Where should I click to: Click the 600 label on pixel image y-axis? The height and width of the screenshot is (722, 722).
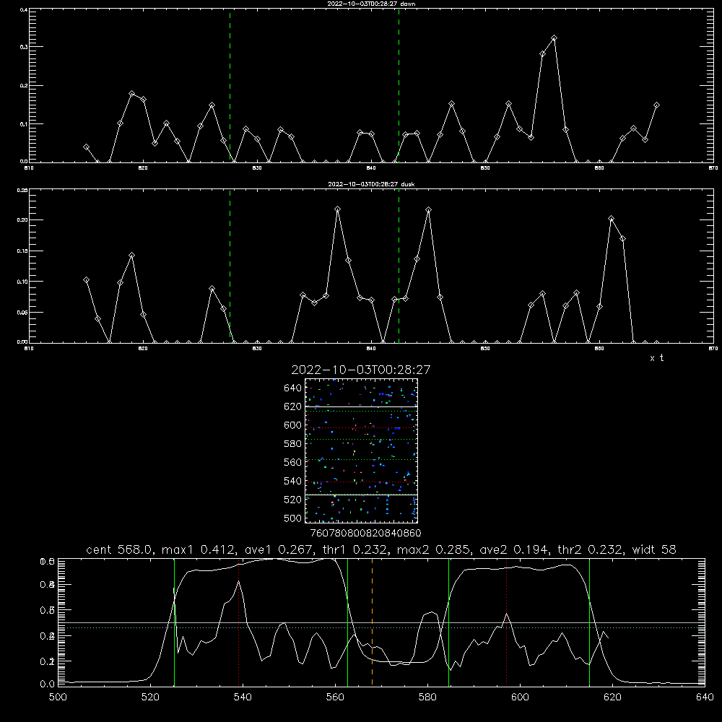pyautogui.click(x=293, y=425)
